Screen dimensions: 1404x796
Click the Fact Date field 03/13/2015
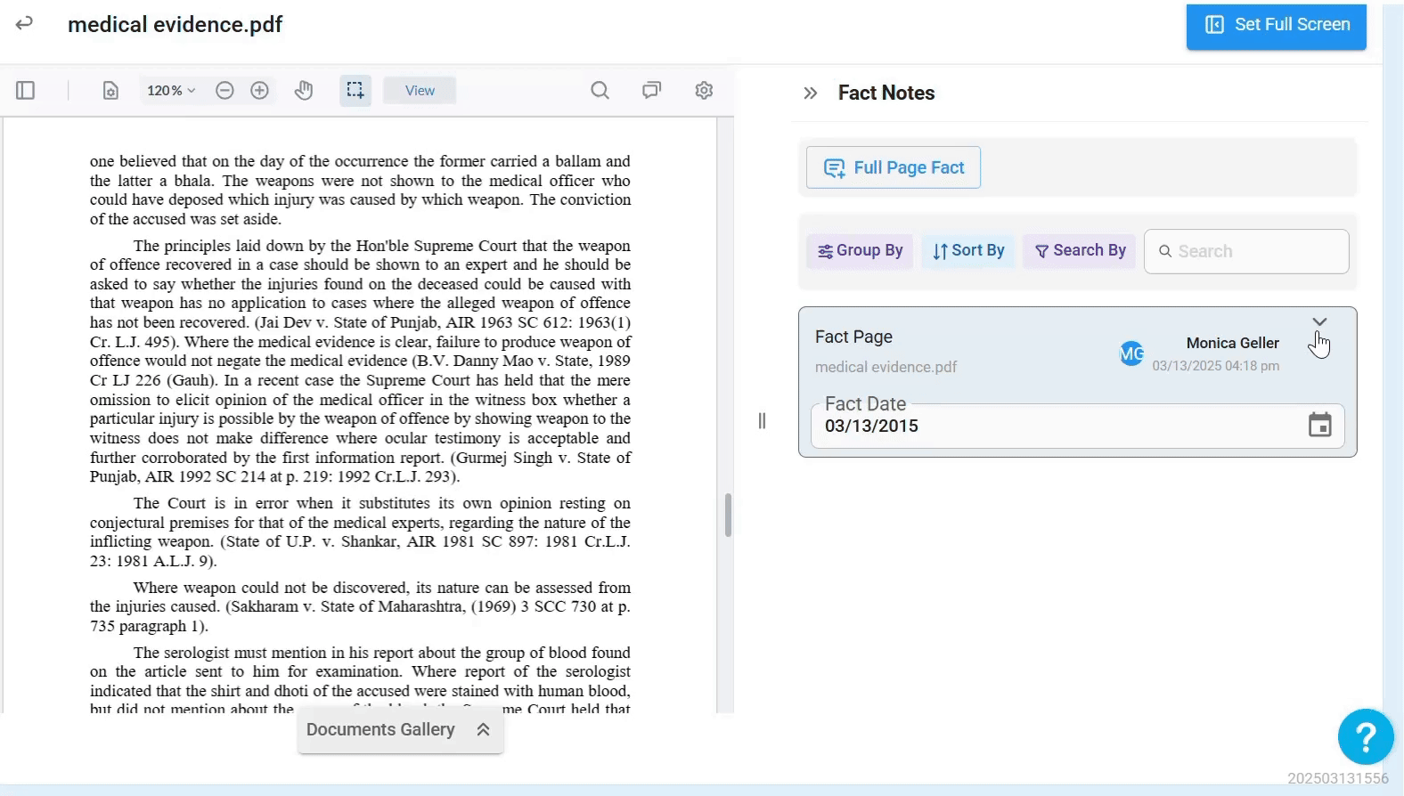(x=1077, y=426)
